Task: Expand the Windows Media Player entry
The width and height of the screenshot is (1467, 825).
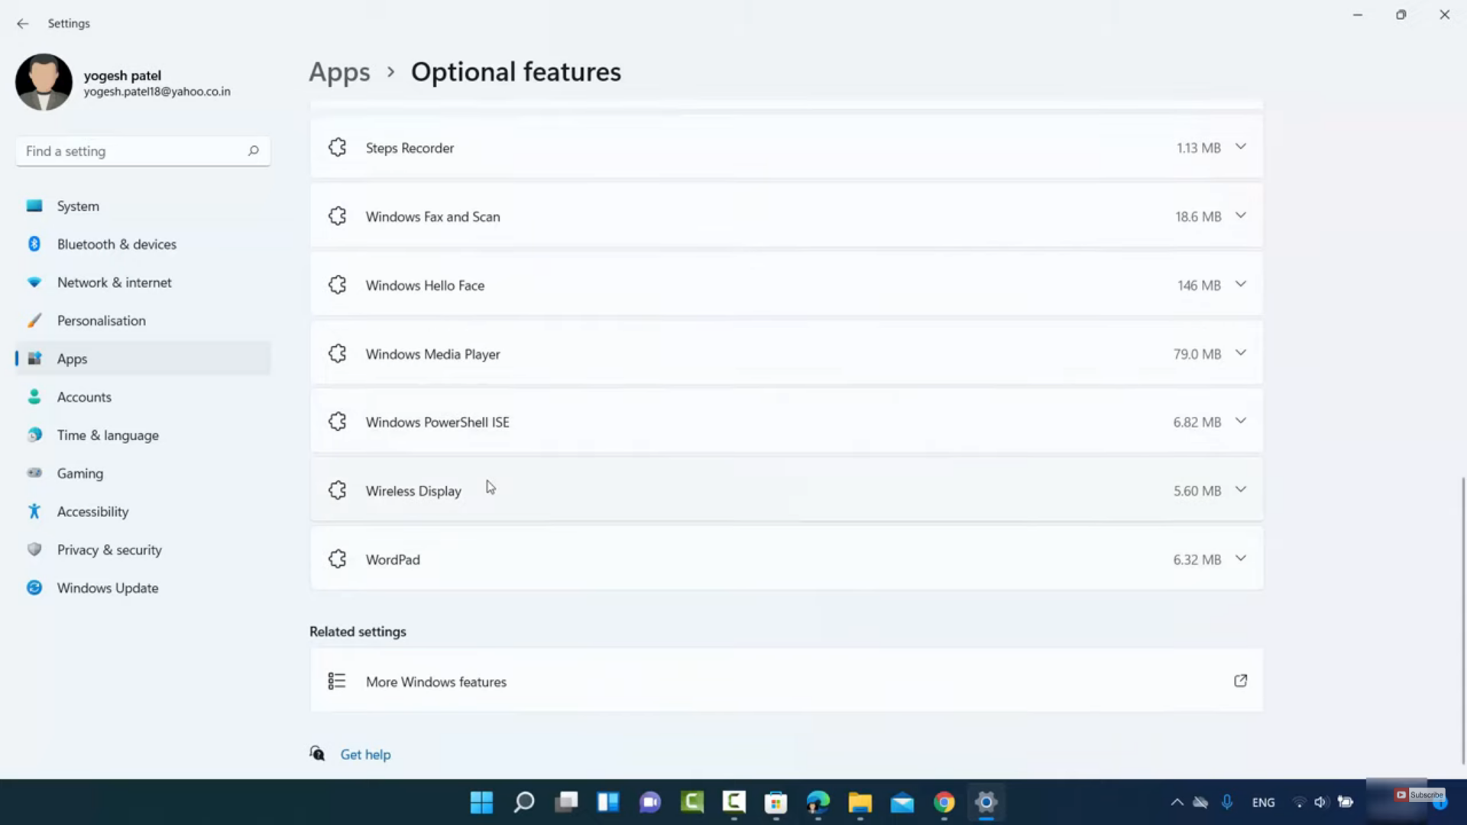Action: click(1241, 353)
